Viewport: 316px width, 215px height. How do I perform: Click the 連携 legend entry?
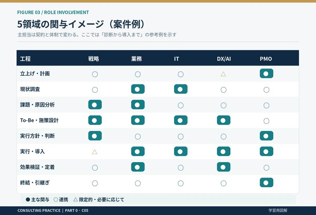(61, 200)
